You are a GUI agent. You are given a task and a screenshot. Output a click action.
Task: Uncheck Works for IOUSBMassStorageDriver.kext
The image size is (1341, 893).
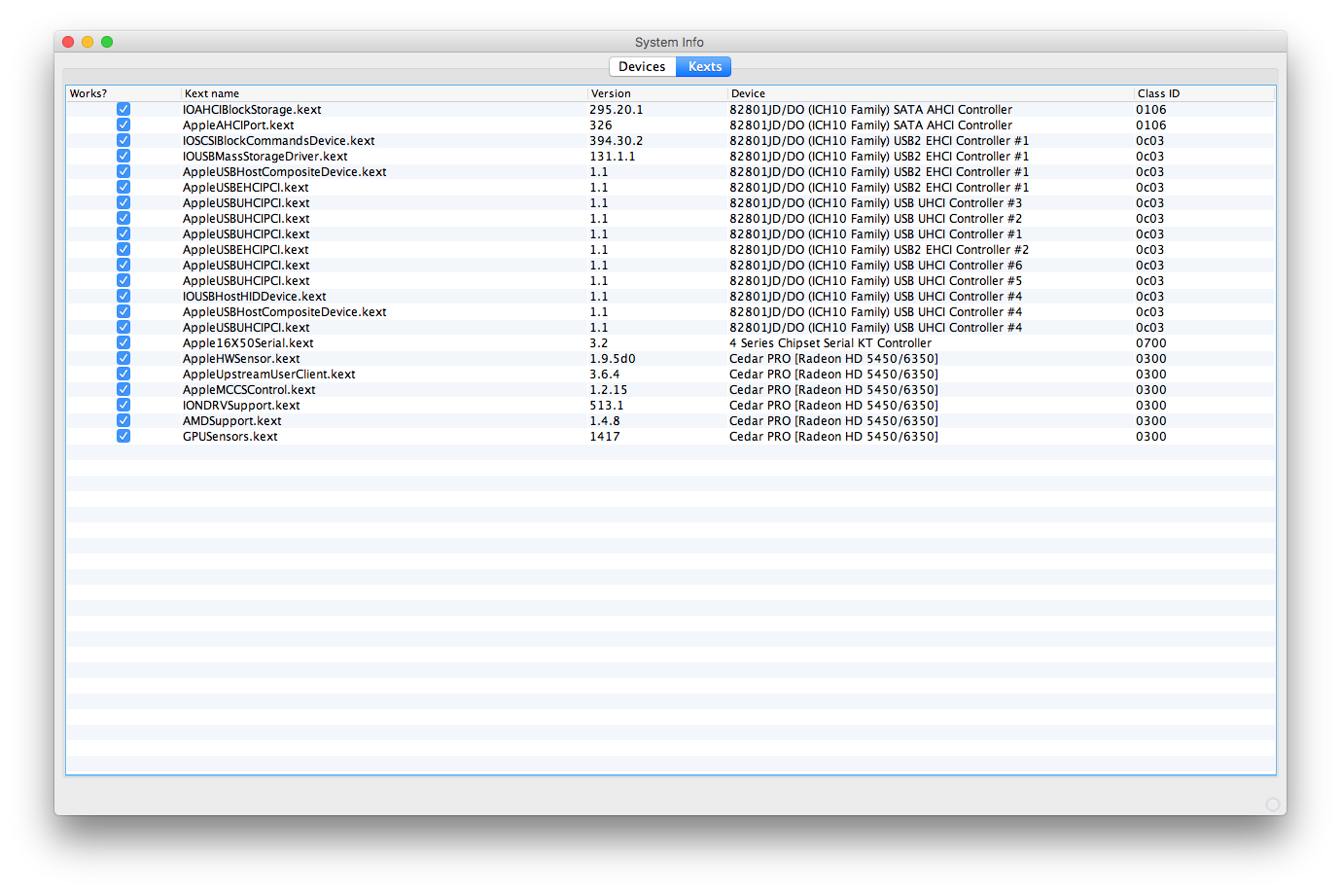click(124, 157)
